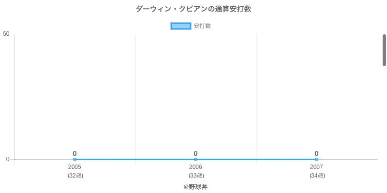The width and height of the screenshot is (387, 193).
Task: Click the 2007 data point marker
Action: click(316, 159)
